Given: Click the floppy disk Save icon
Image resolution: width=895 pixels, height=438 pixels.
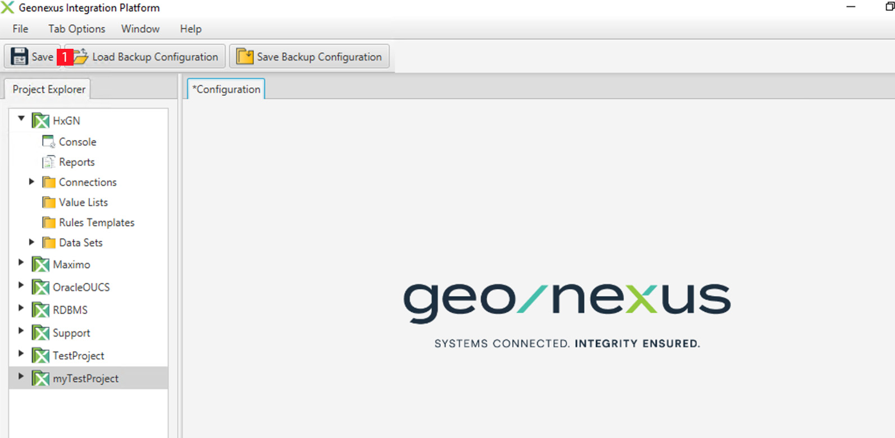Looking at the screenshot, I should pyautogui.click(x=19, y=57).
